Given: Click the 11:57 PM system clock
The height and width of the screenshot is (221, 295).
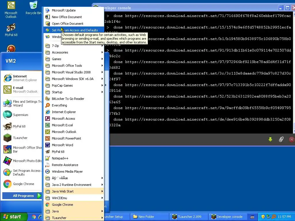Looking at the screenshot, I should tap(284, 217).
